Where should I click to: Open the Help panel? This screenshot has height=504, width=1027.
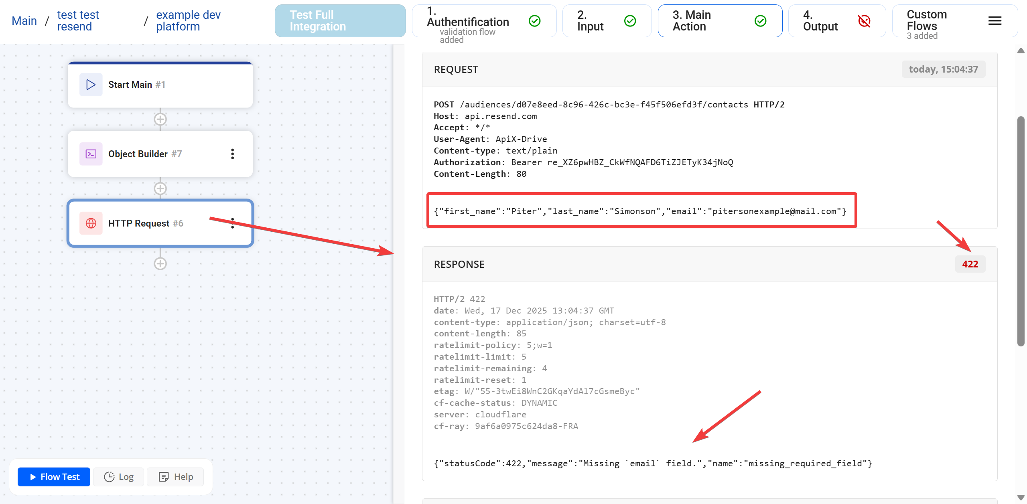(x=175, y=477)
